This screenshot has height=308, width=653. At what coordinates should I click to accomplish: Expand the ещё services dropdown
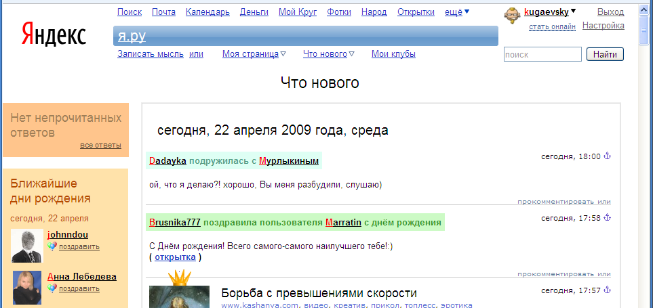point(467,12)
